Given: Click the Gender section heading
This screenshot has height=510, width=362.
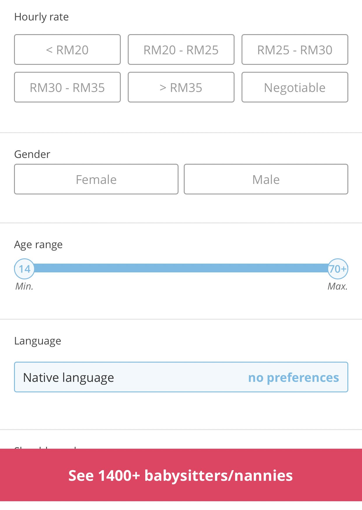Looking at the screenshot, I should click(x=32, y=154).
